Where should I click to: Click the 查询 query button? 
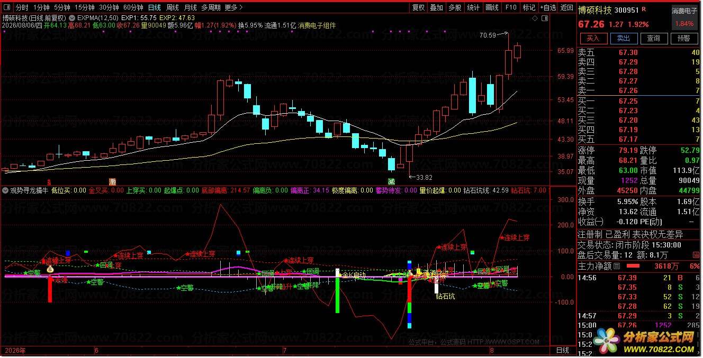point(654,39)
